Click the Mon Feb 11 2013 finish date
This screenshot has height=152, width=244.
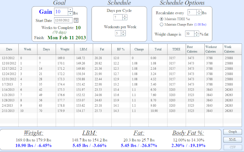[x=67, y=38]
